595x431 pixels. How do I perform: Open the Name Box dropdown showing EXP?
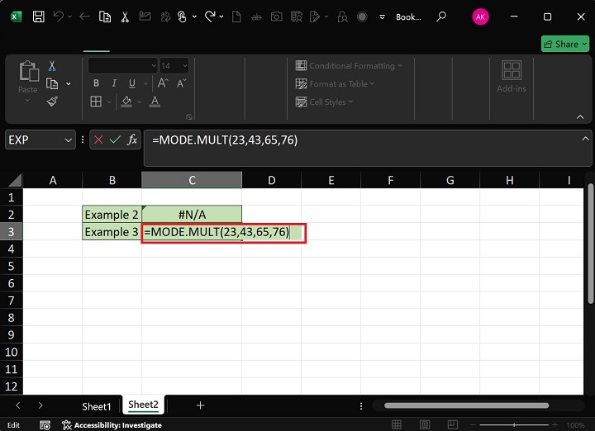(69, 140)
